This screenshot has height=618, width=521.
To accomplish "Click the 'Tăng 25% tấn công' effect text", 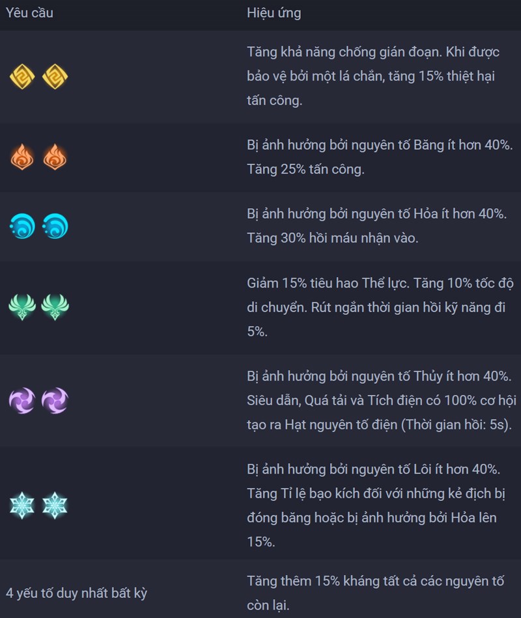I will pyautogui.click(x=305, y=170).
